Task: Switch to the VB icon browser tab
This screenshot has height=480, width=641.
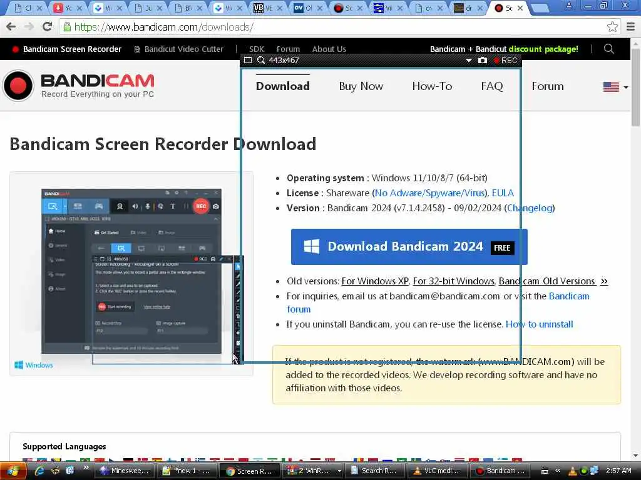Action: (x=267, y=7)
